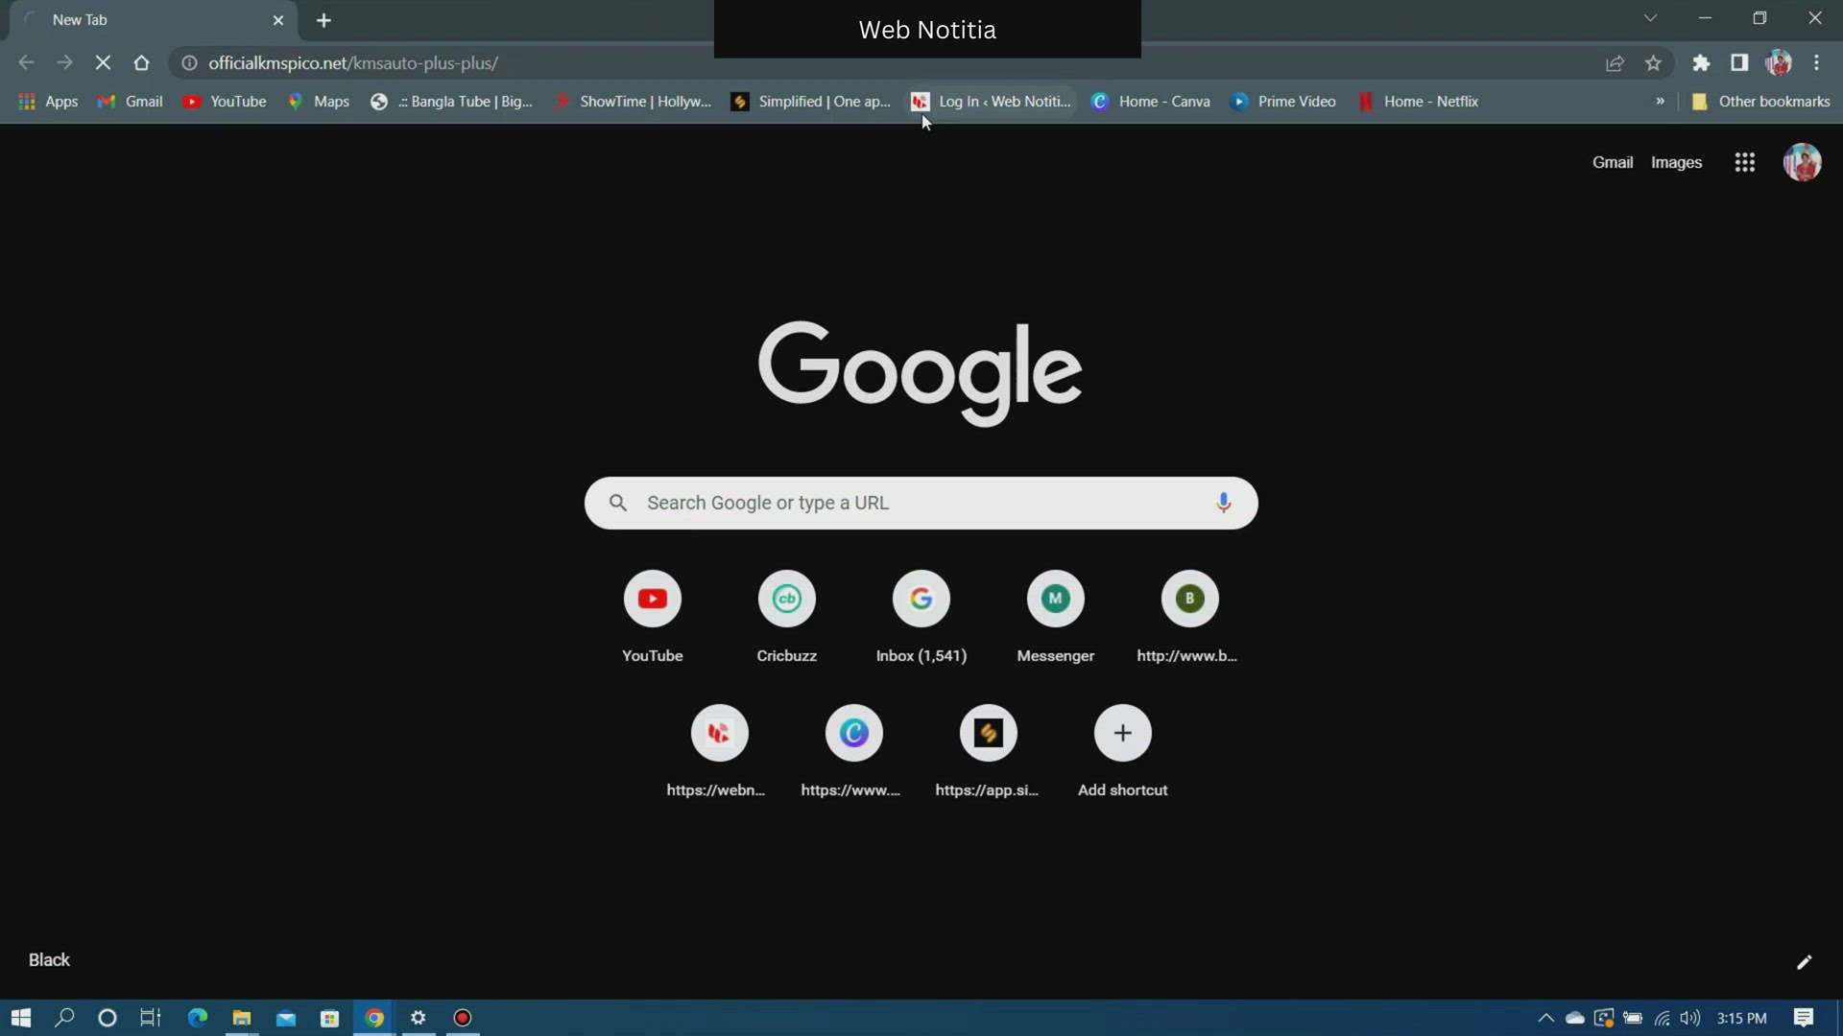1843x1036 pixels.
Task: Open Home - Canva bookmark
Action: (x=1151, y=102)
